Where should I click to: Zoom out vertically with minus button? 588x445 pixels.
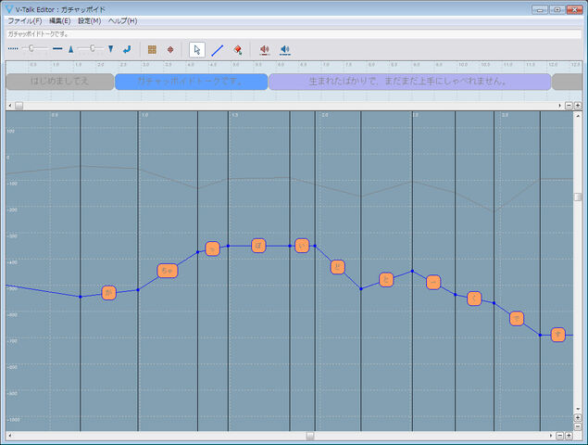pyautogui.click(x=578, y=427)
